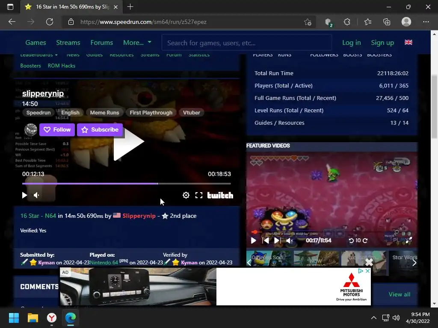This screenshot has height=328, width=438.
Task: Open the Streams page
Action: click(x=68, y=43)
